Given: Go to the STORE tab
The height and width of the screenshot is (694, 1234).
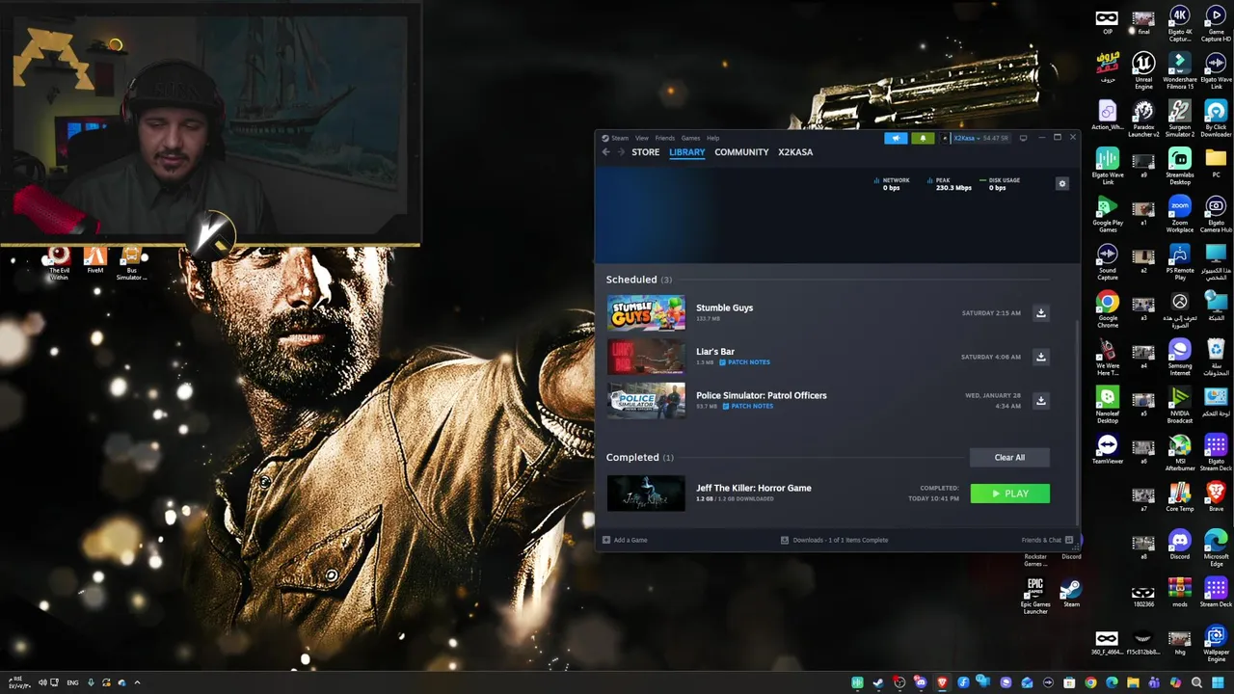Looking at the screenshot, I should (x=646, y=152).
